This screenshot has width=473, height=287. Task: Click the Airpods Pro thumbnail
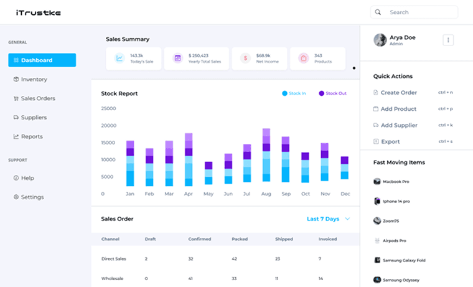(x=377, y=240)
